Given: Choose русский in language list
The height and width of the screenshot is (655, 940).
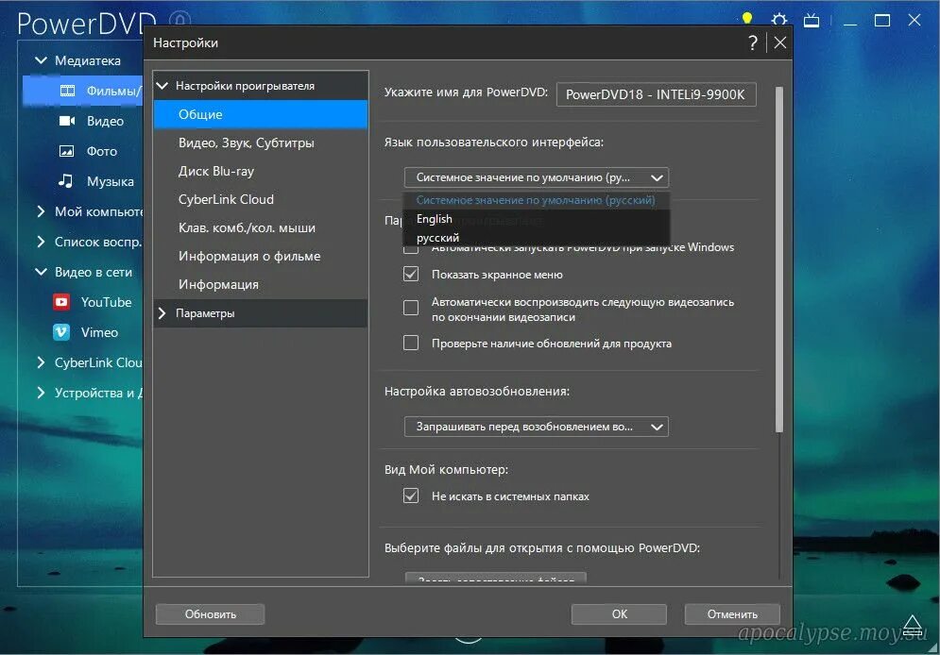Looking at the screenshot, I should pos(536,238).
